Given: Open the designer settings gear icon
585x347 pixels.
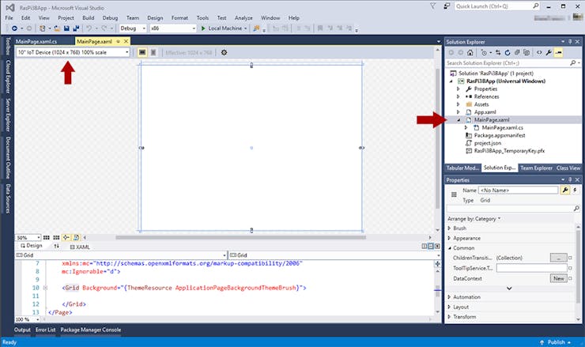Looking at the screenshot, I should pos(224,53).
